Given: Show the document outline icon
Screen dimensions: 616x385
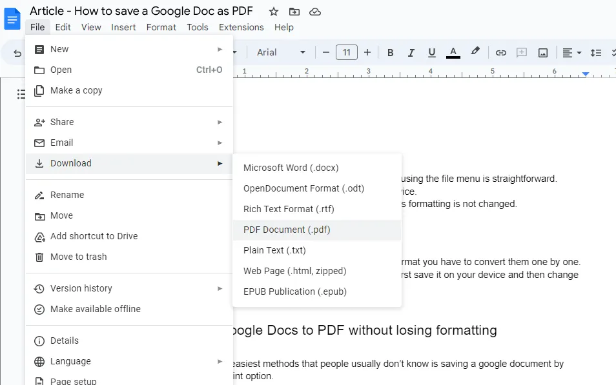Looking at the screenshot, I should pos(21,94).
